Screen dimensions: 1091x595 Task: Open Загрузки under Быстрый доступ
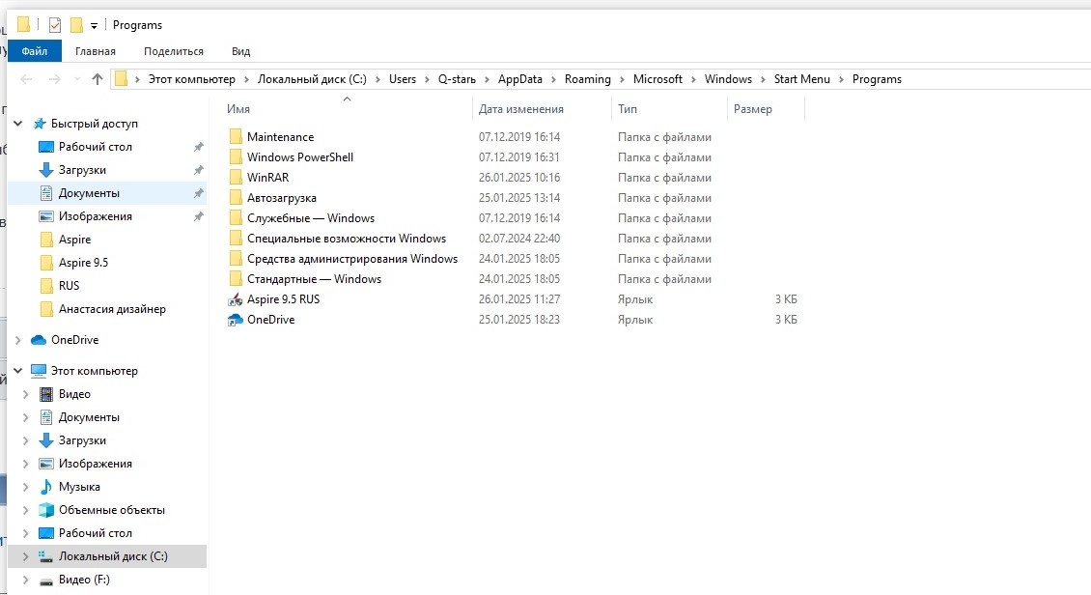pos(82,170)
